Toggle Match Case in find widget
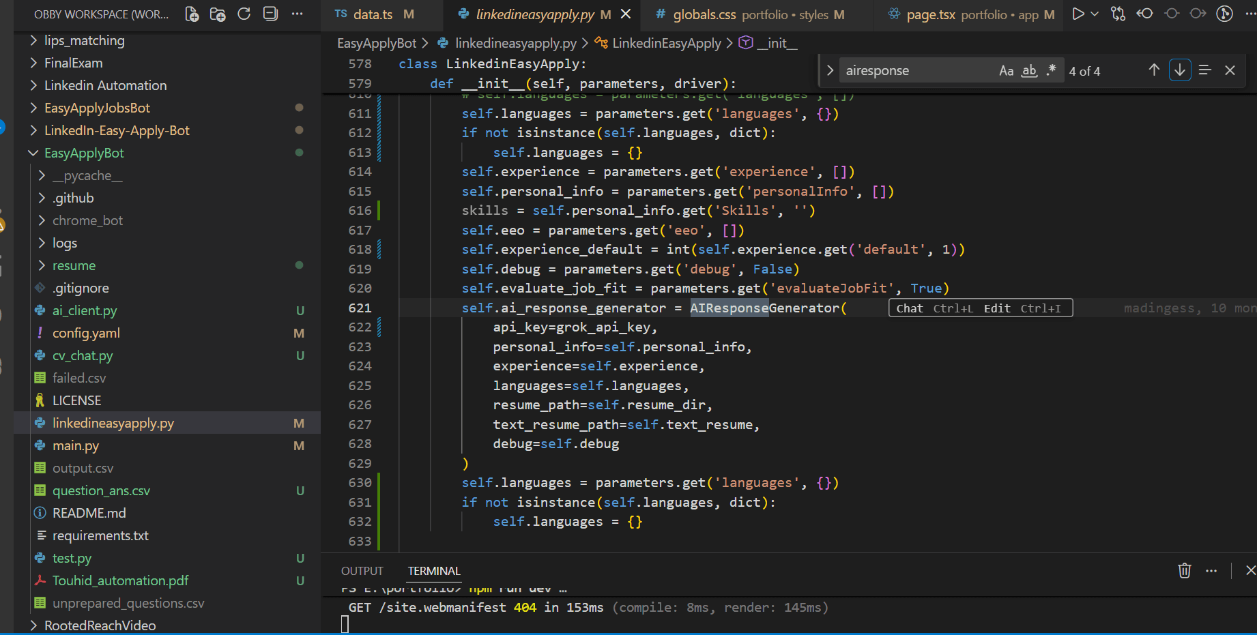The width and height of the screenshot is (1257, 635). 1006,71
